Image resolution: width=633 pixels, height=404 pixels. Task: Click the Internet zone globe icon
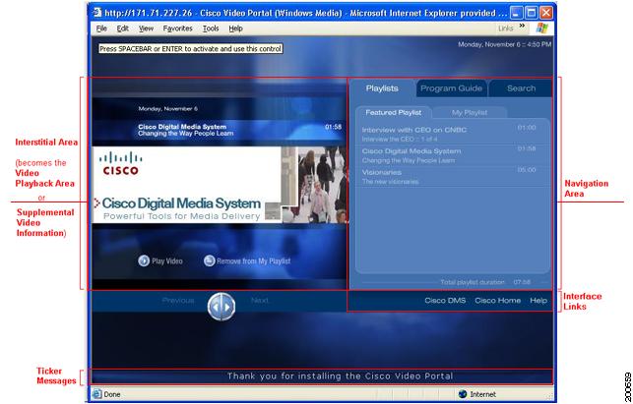(463, 394)
